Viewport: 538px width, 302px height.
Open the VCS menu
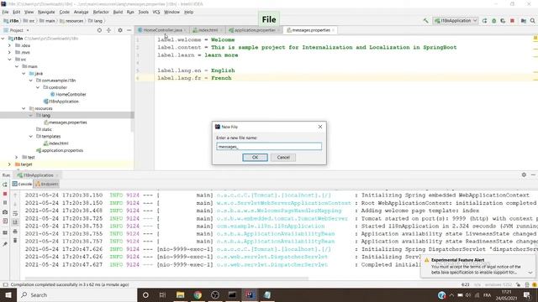pyautogui.click(x=156, y=12)
